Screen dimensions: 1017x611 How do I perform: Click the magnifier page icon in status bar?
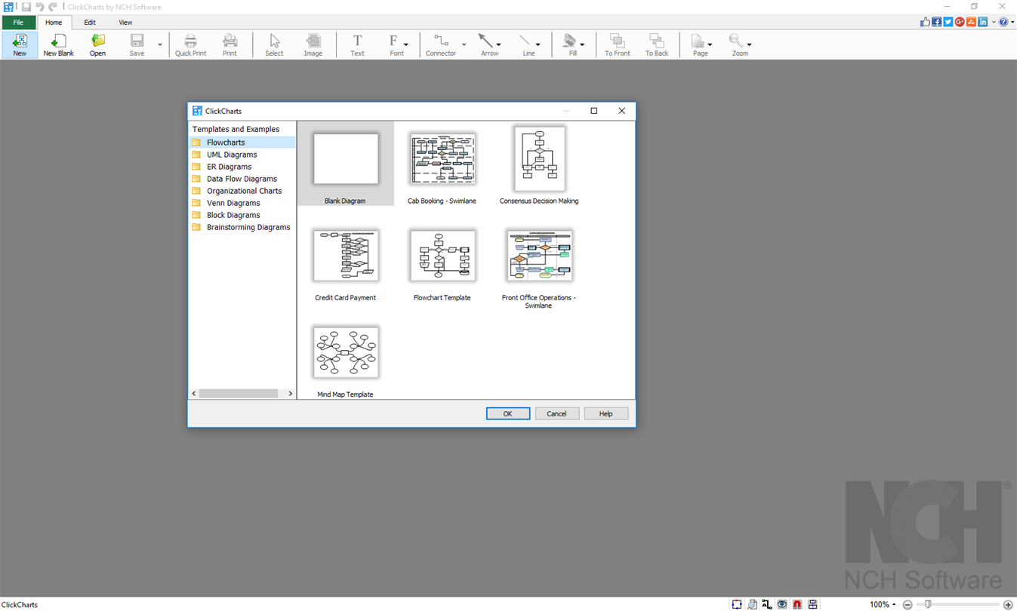point(752,604)
